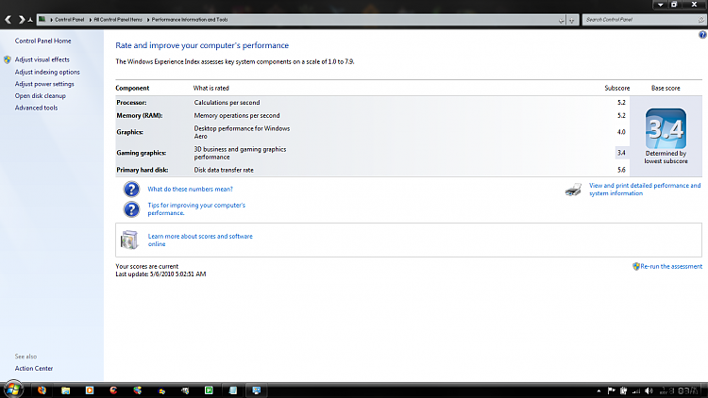Open the notepad-style taskbar icon
The width and height of the screenshot is (708, 398).
point(232,390)
